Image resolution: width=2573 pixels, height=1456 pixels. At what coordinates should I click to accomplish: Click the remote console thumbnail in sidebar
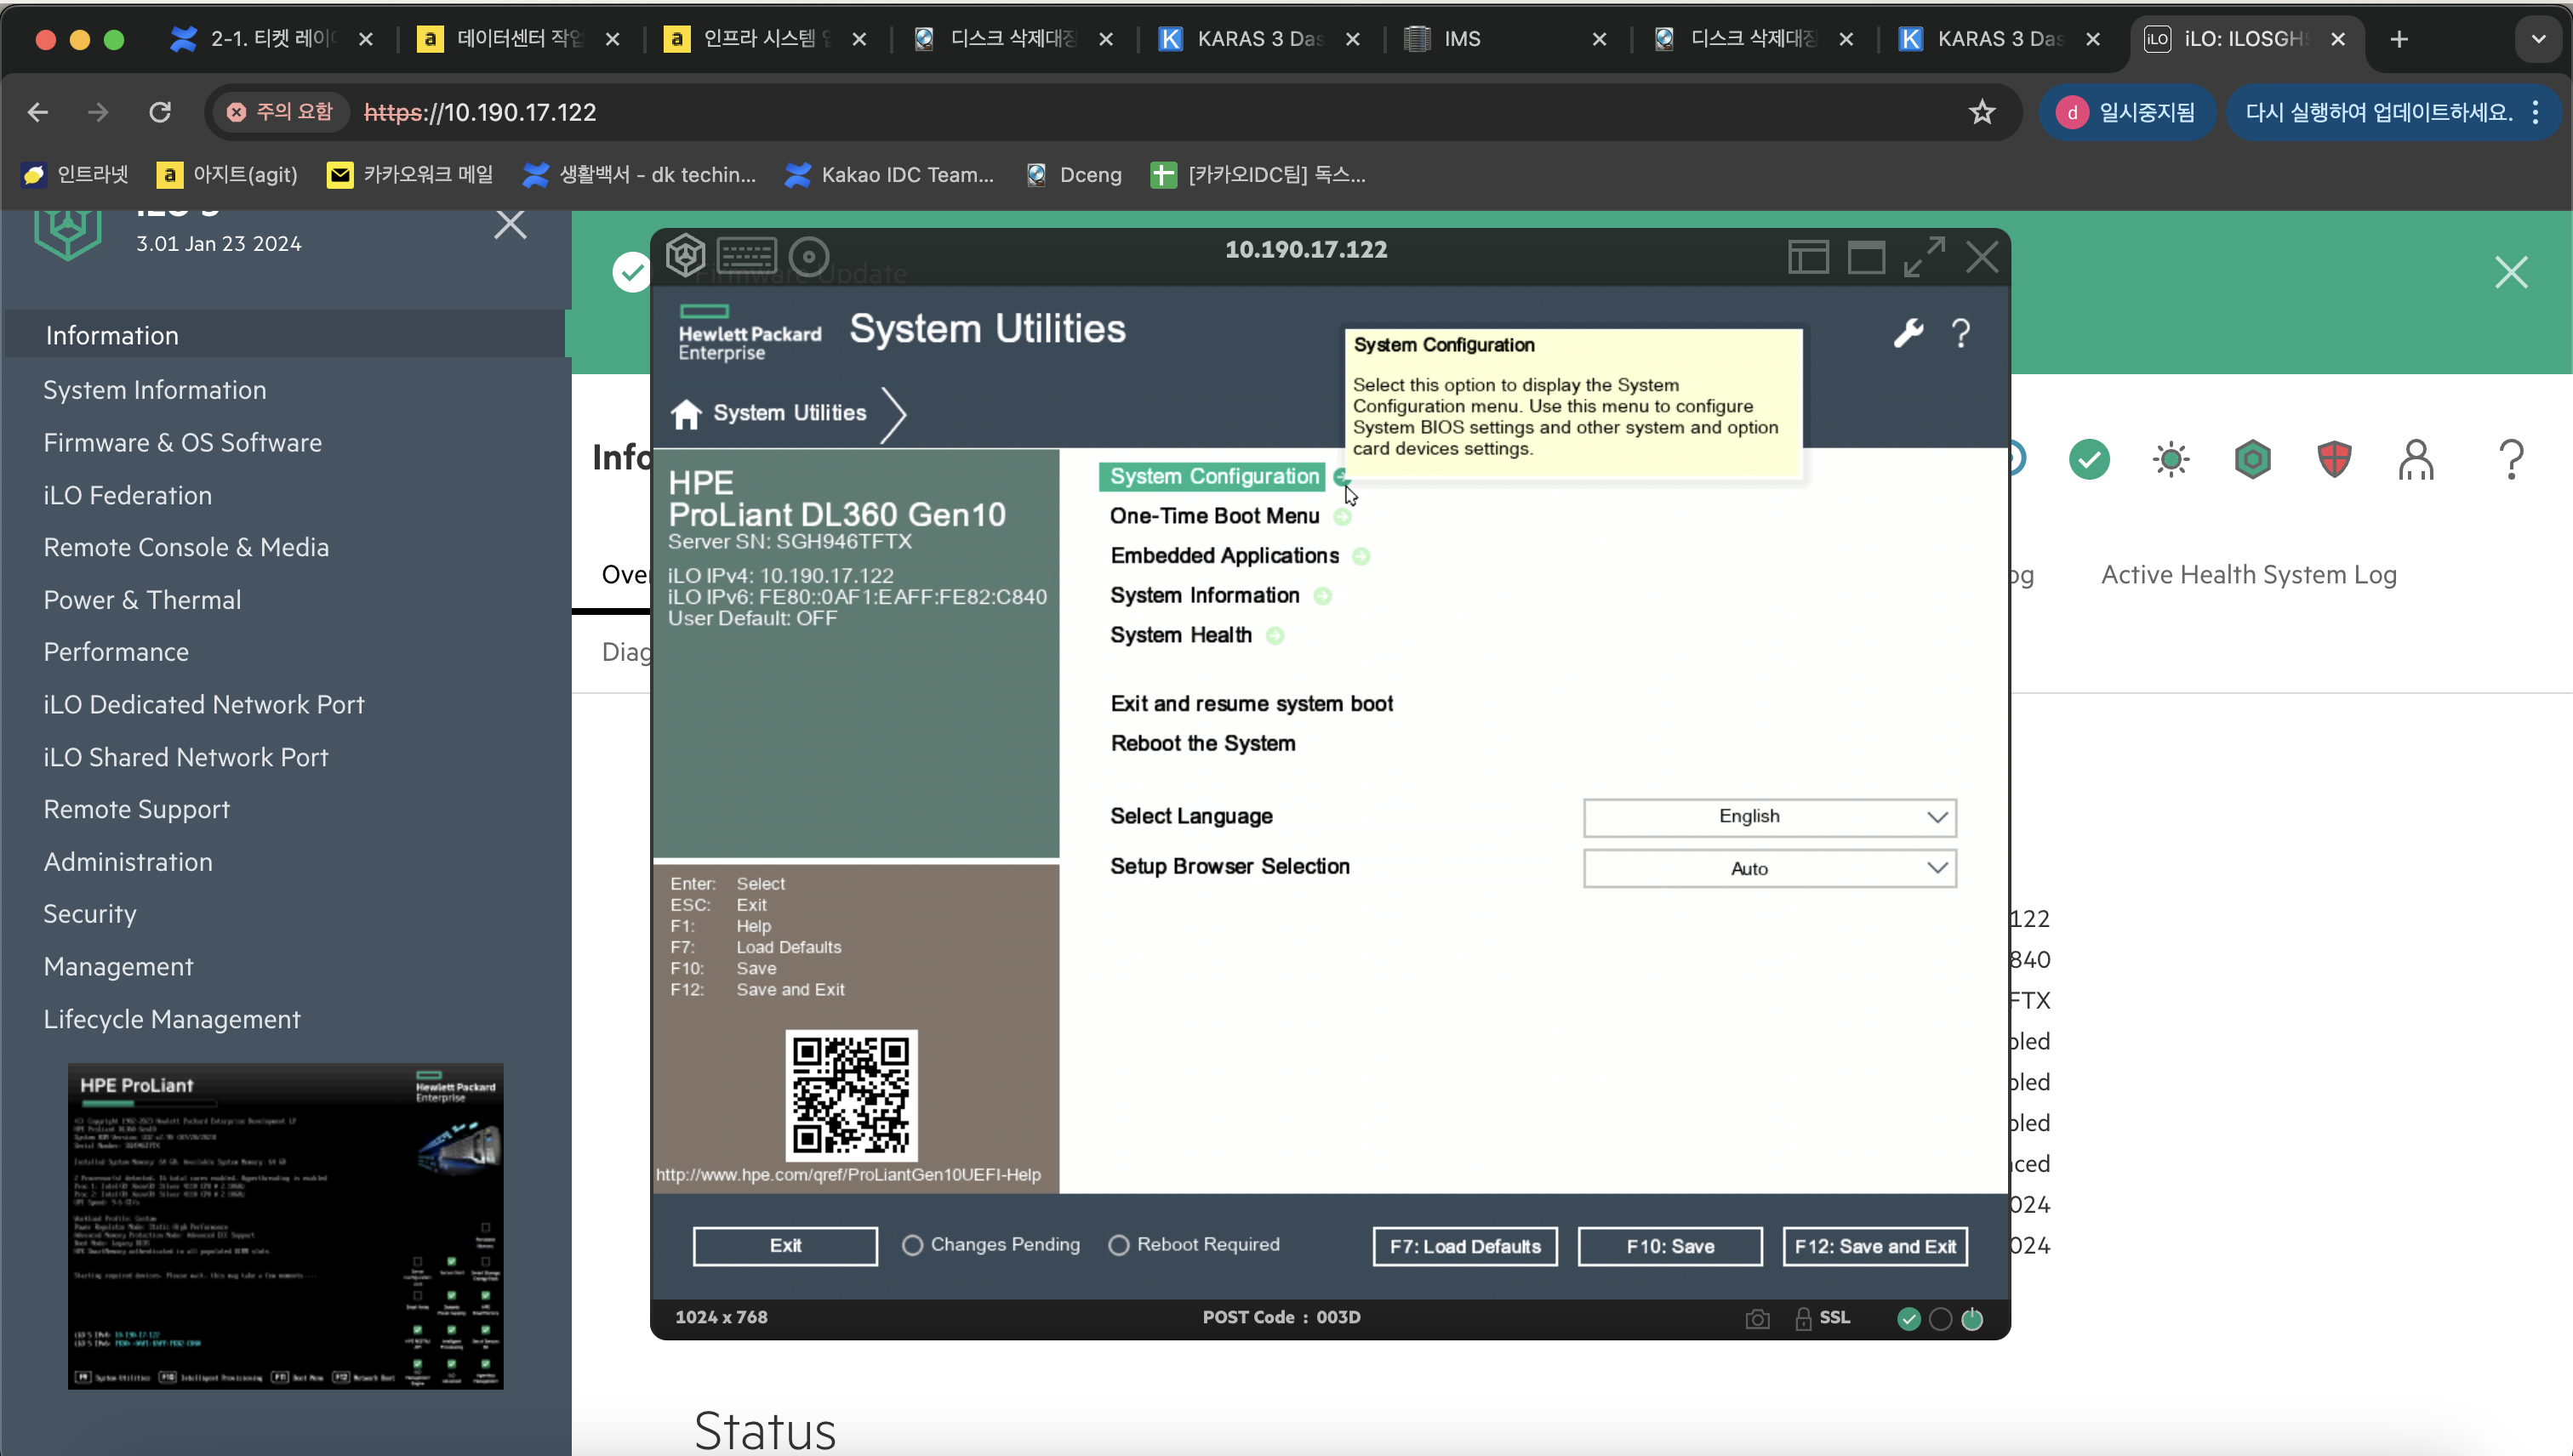point(285,1226)
